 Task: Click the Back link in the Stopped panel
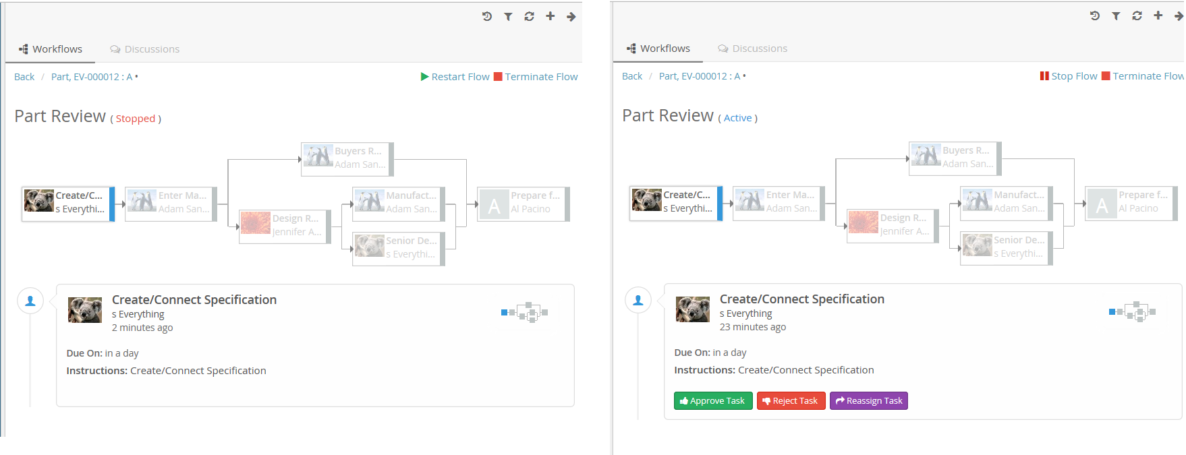(24, 77)
